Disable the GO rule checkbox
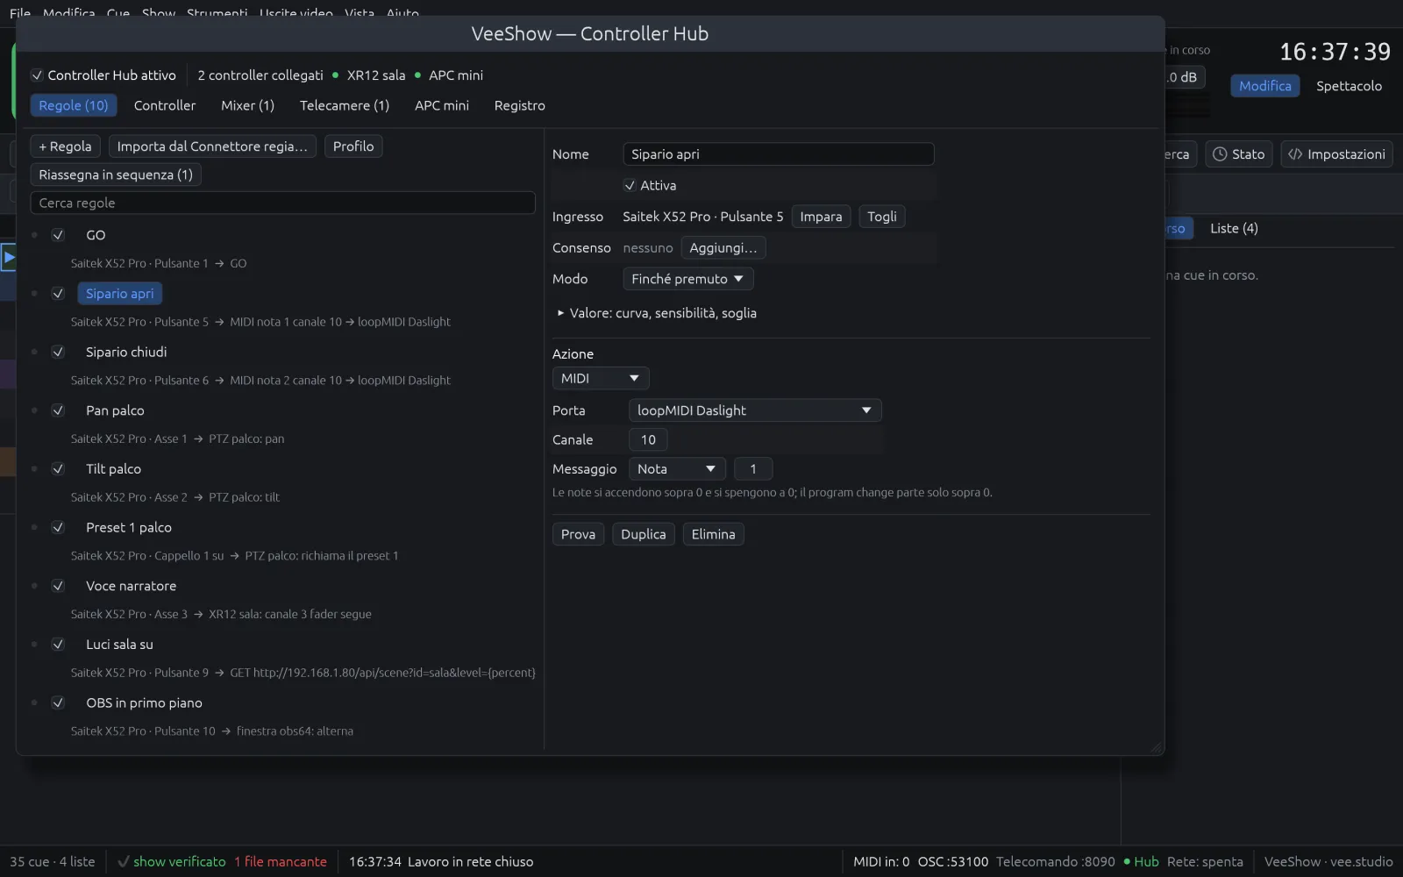 point(58,235)
